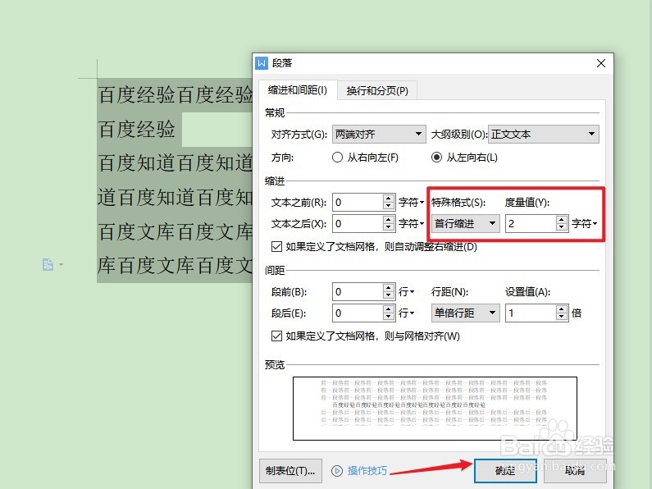
Task: Toggle the 自动调整右缩进 checkbox
Action: [276, 247]
